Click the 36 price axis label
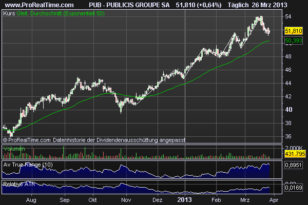Screen dimensions: 308x205 pos(288,136)
